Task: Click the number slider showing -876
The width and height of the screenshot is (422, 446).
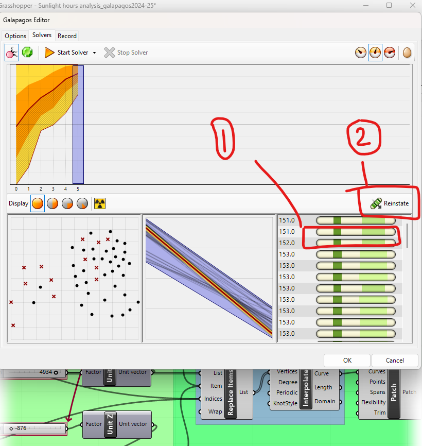Action: point(35,428)
